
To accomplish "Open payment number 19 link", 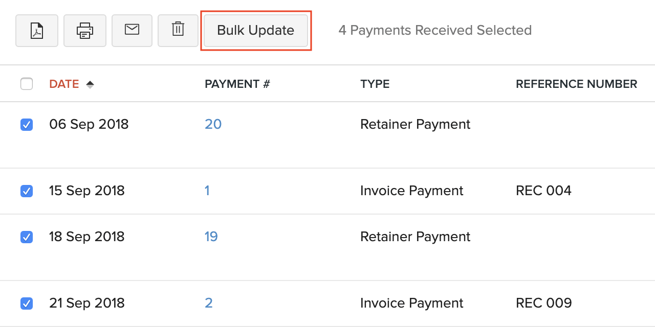I will click(211, 237).
